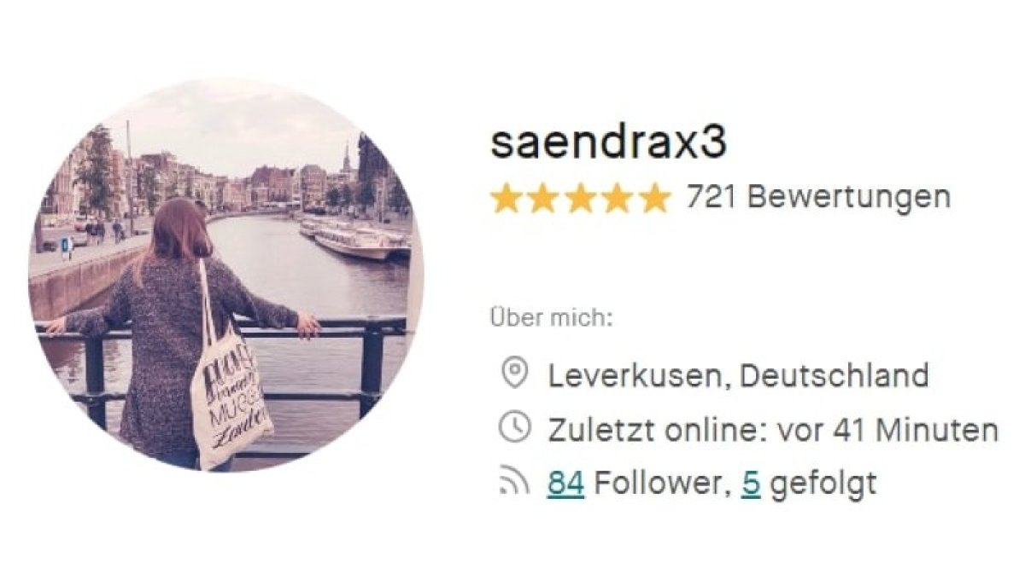Click the third yellow rating star

(x=581, y=198)
